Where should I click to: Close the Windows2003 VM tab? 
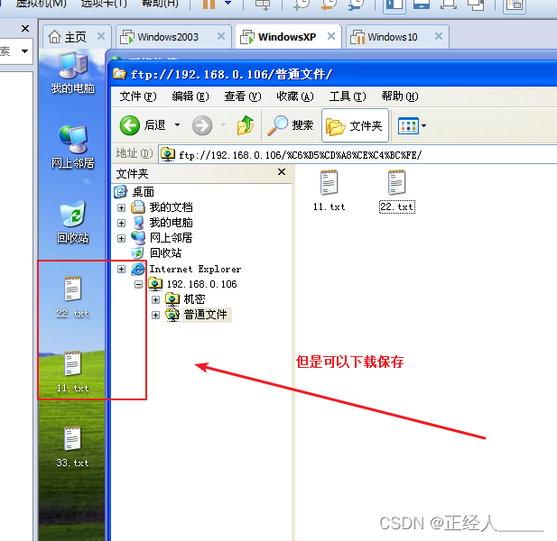coord(221,36)
